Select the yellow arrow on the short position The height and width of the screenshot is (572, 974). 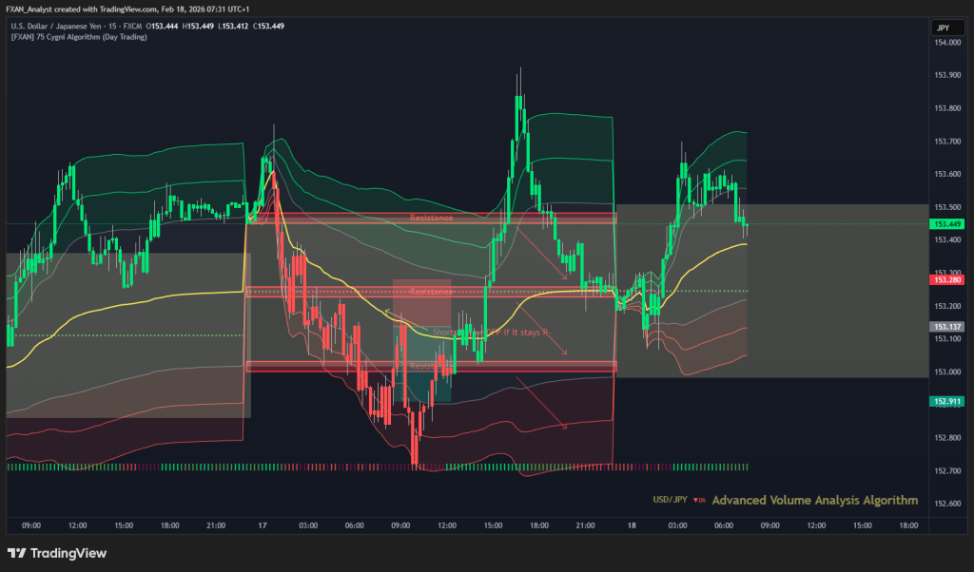[399, 317]
